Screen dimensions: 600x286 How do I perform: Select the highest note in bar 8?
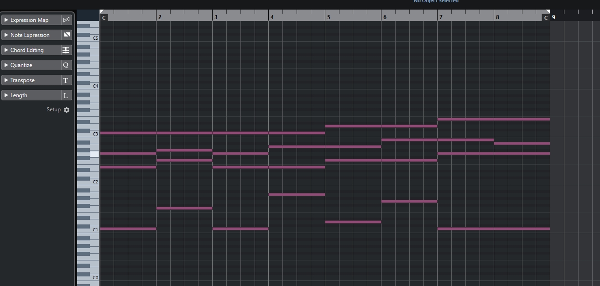tap(522, 119)
